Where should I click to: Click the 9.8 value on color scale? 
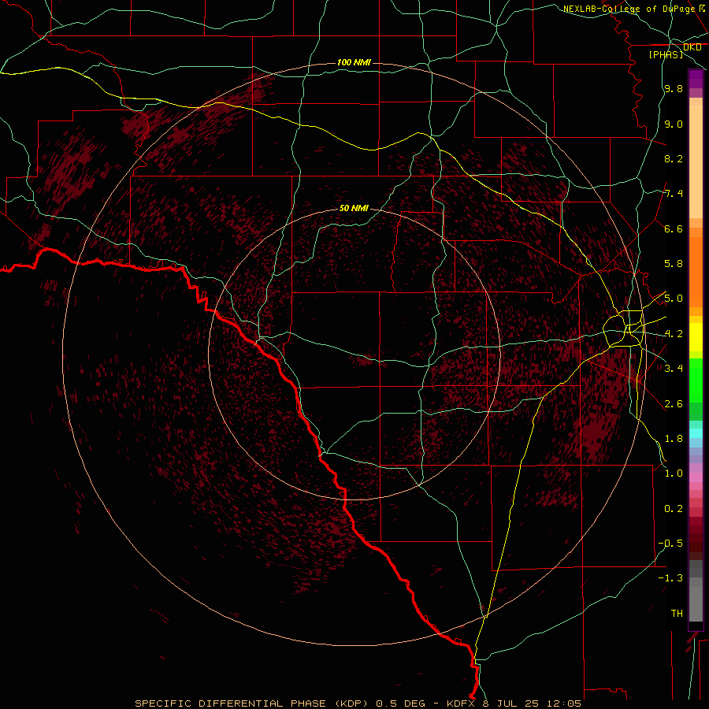point(674,89)
